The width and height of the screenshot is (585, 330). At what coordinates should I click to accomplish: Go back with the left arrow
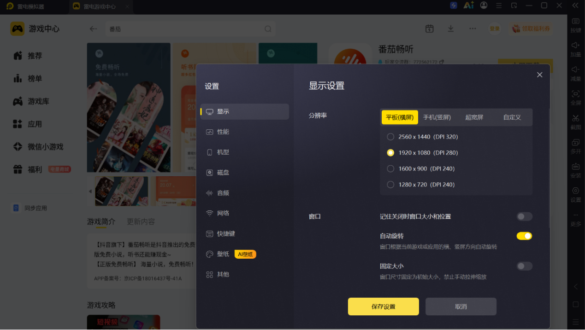click(93, 29)
